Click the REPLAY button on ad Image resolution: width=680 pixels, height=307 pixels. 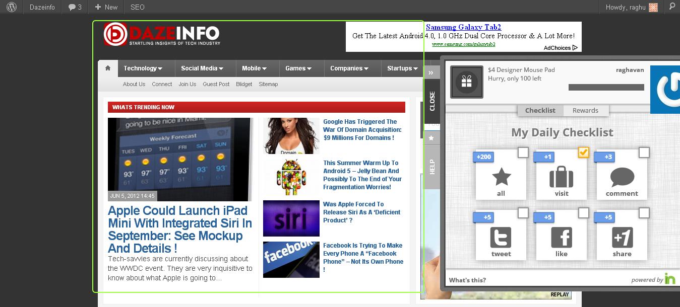560,294
